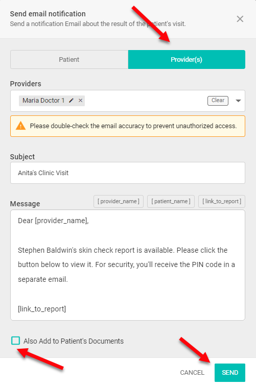256x386 pixels.
Task: Expand the Providers dropdown arrow
Action: (238, 101)
